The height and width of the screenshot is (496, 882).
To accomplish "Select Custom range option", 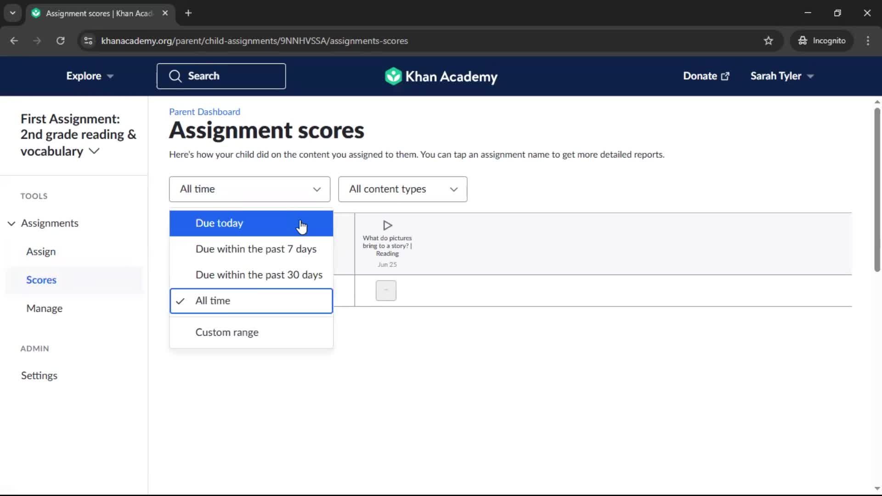I will click(251, 332).
